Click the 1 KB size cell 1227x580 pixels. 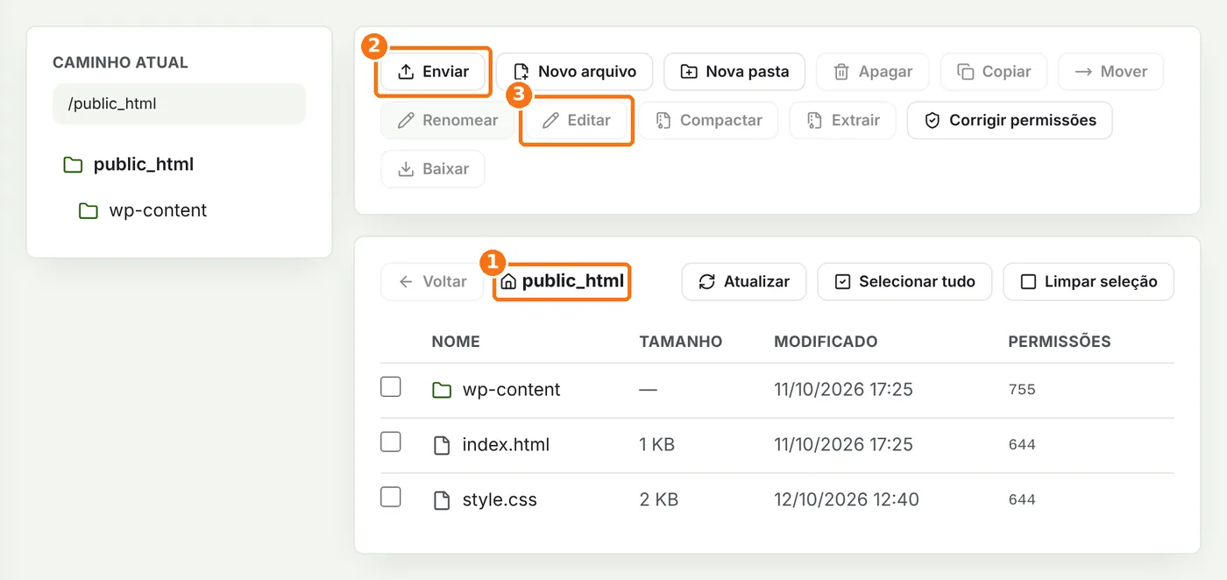coord(657,445)
